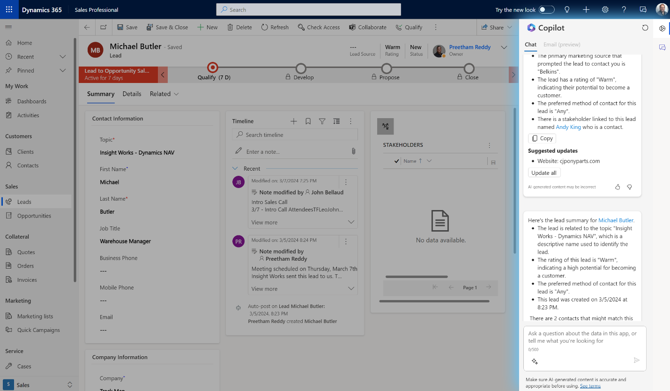Viewport: 670px width, 391px height.
Task: Open the timeline filter funnel
Action: (322, 121)
